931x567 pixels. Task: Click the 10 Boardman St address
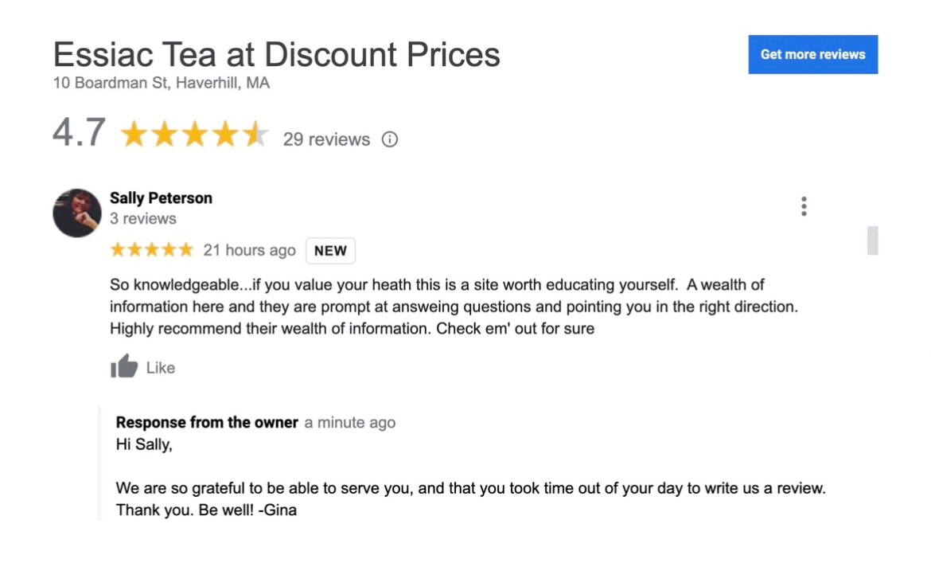(162, 83)
